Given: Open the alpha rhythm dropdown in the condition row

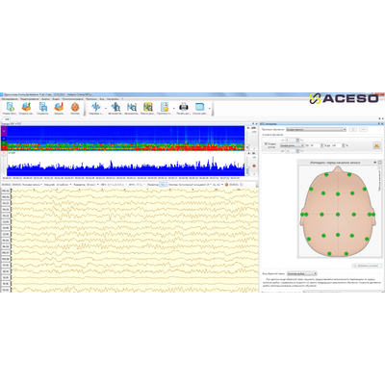Looking at the screenshot, I should [x=292, y=145].
